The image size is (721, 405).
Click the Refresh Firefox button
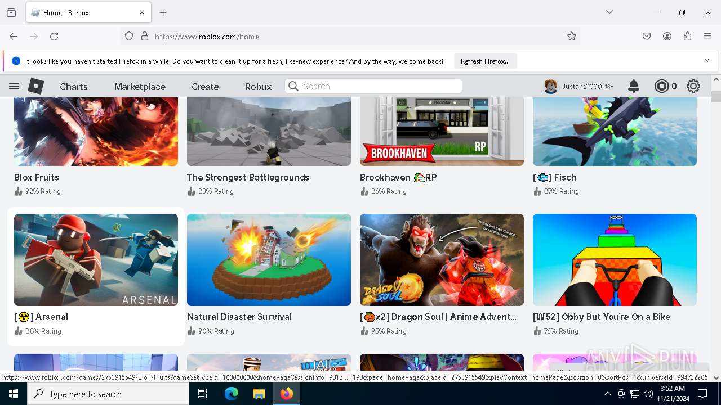(485, 61)
